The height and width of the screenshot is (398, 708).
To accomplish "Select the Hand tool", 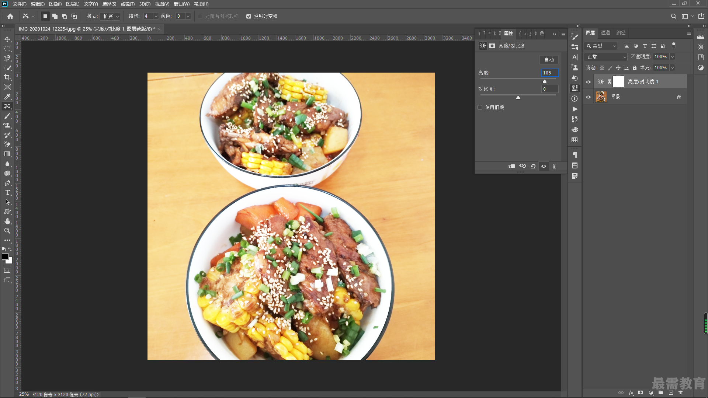I will point(7,221).
